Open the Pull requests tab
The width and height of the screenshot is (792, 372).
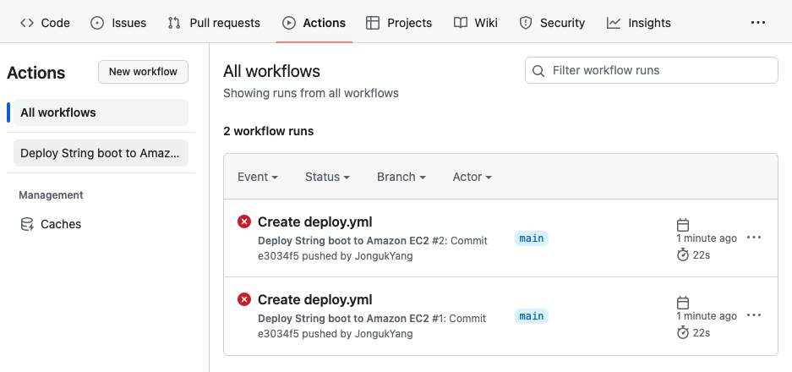pos(214,23)
